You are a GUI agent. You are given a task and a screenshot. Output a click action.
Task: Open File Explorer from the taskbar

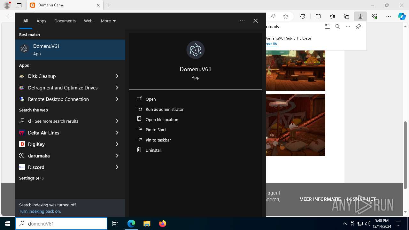(x=147, y=224)
